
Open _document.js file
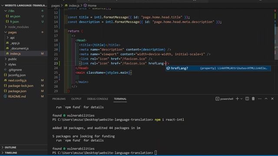(x=19, y=48)
